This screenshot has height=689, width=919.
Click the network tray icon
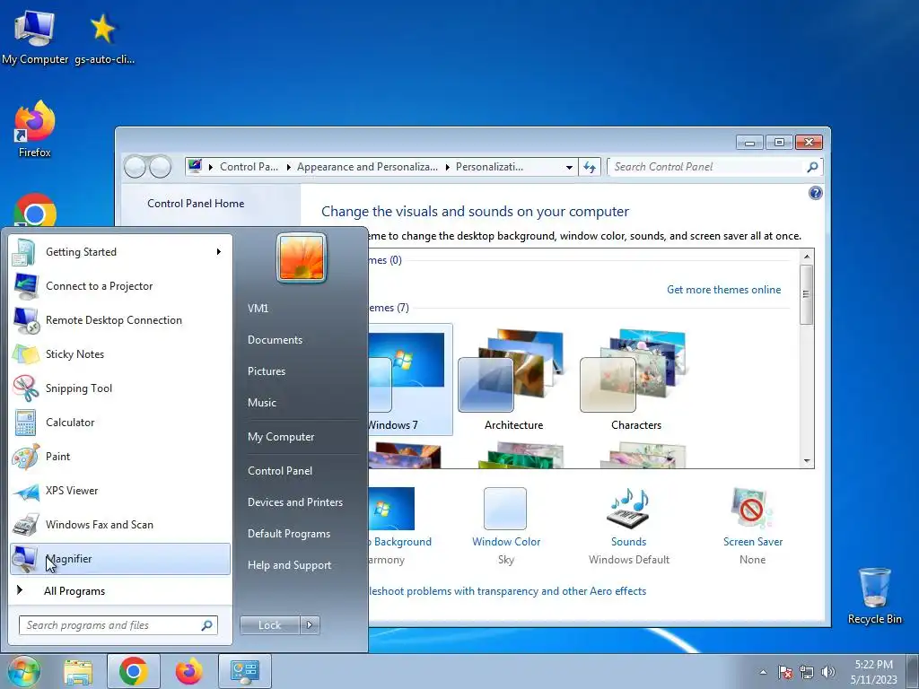point(807,672)
